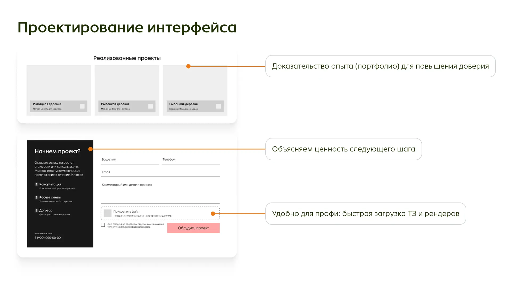Click the Проектирование интерфейса slide title
This screenshot has width=511, height=287.
click(x=127, y=27)
